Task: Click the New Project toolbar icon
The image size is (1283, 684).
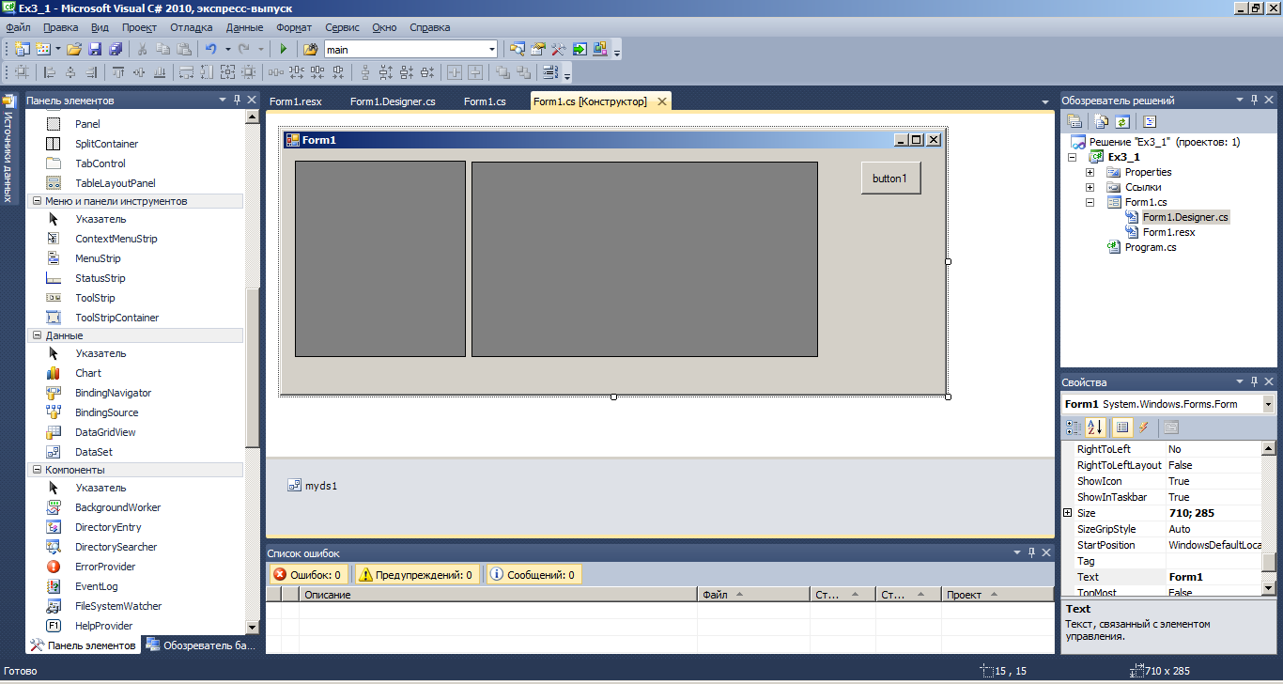Action: click(21, 49)
